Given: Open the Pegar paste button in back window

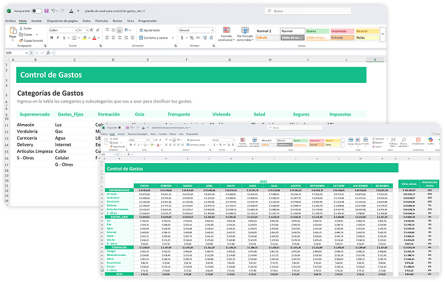Looking at the screenshot, I should (x=12, y=33).
